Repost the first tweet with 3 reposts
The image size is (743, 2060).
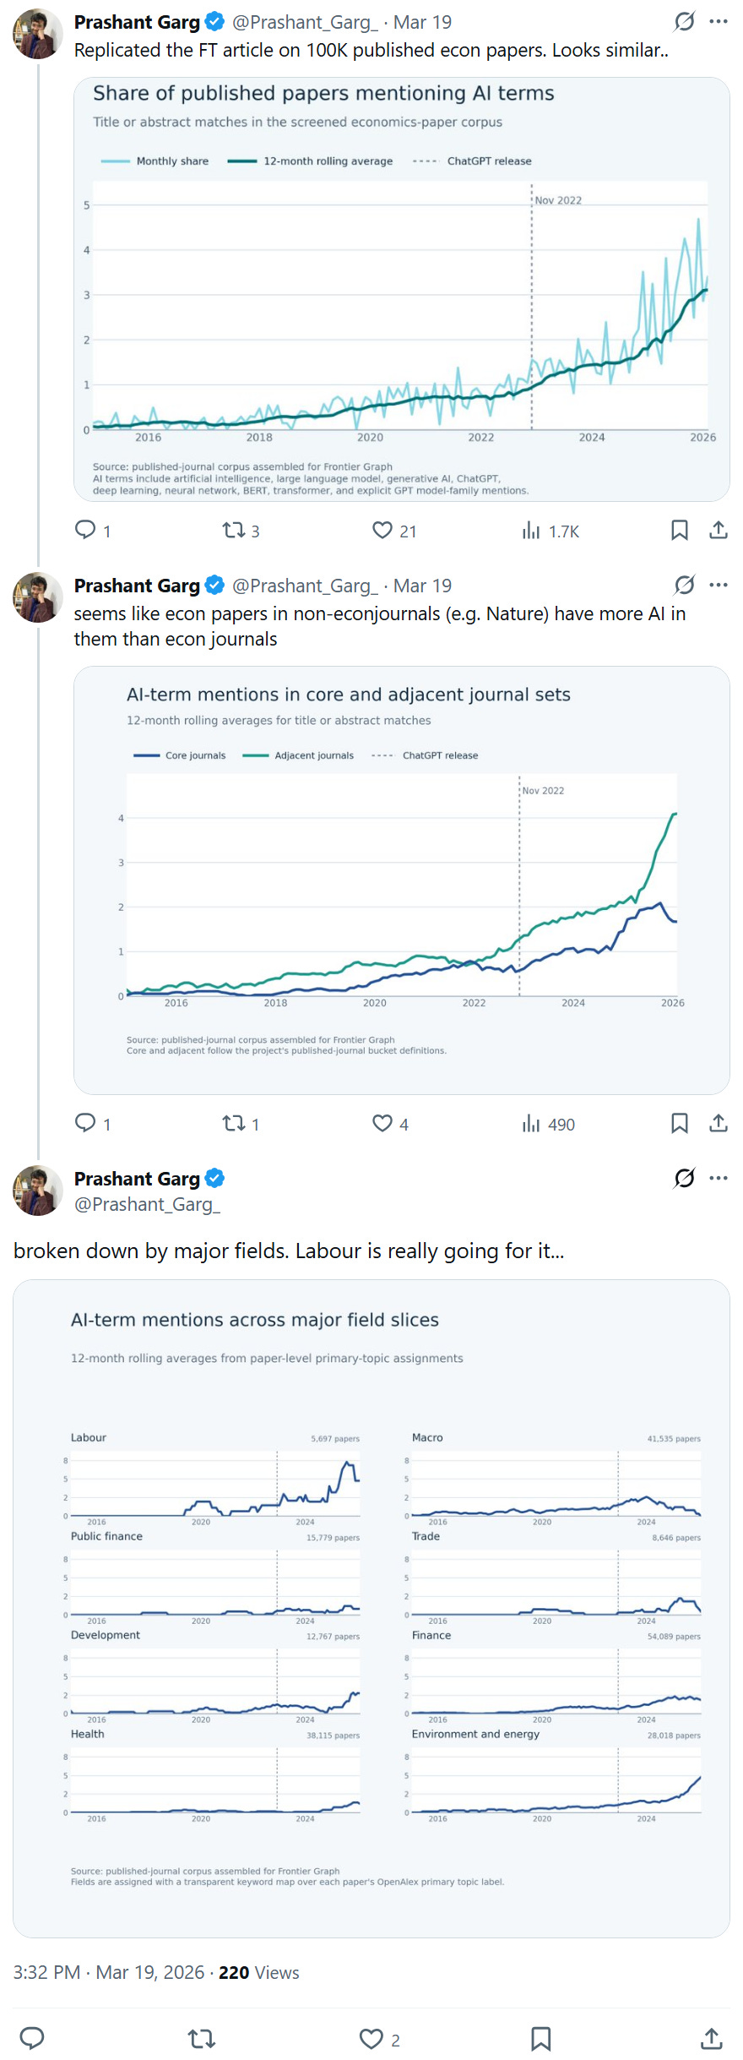pyautogui.click(x=233, y=530)
